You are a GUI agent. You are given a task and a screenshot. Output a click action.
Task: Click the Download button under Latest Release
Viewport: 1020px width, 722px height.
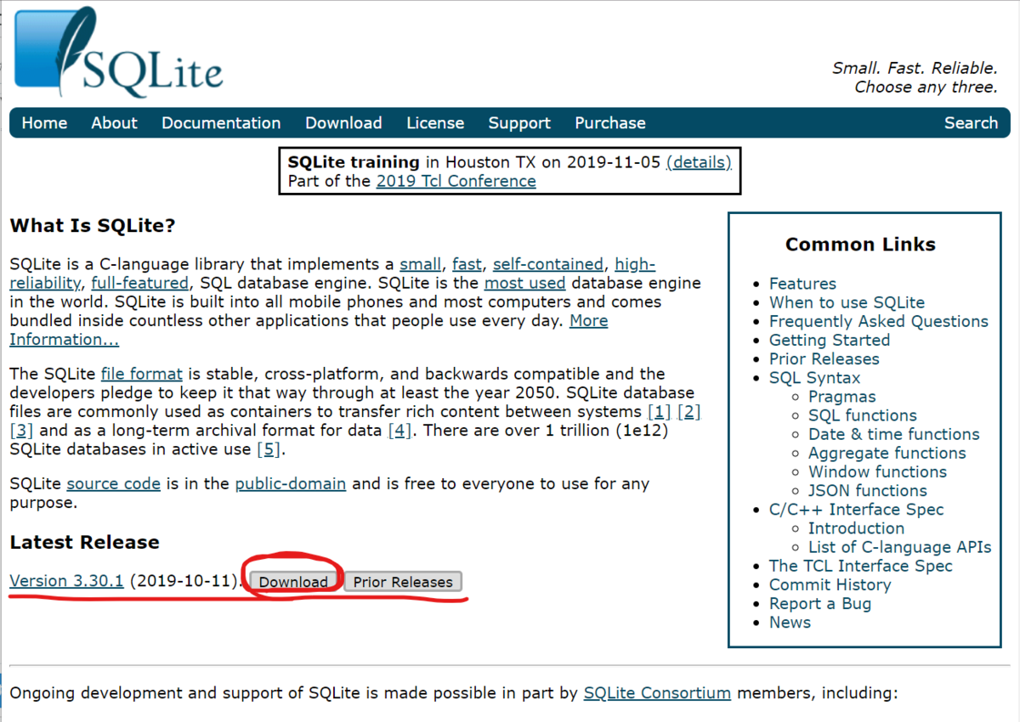(x=293, y=582)
